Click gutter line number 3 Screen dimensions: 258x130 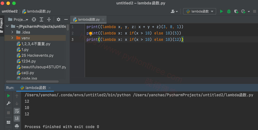[x=72, y=39]
